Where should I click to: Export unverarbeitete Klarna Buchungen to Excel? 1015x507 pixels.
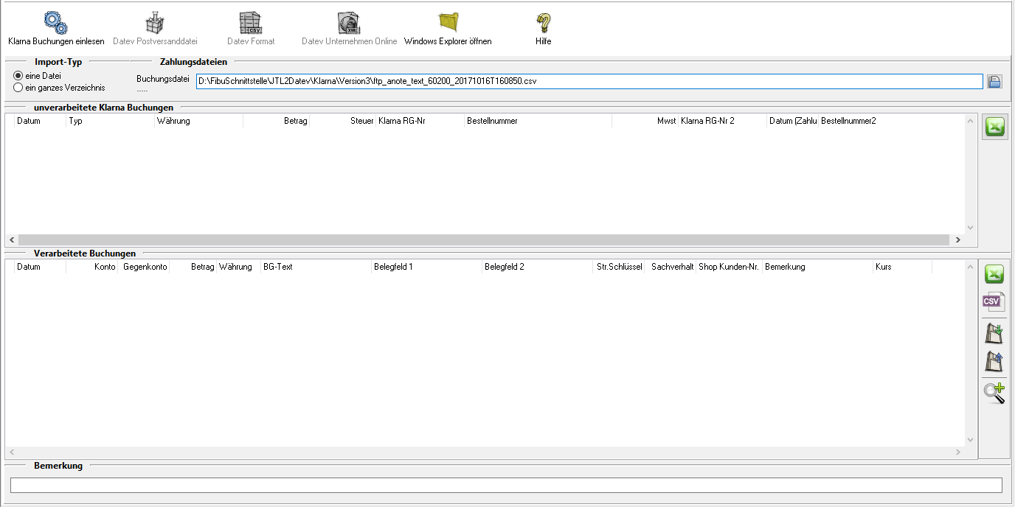pyautogui.click(x=995, y=127)
